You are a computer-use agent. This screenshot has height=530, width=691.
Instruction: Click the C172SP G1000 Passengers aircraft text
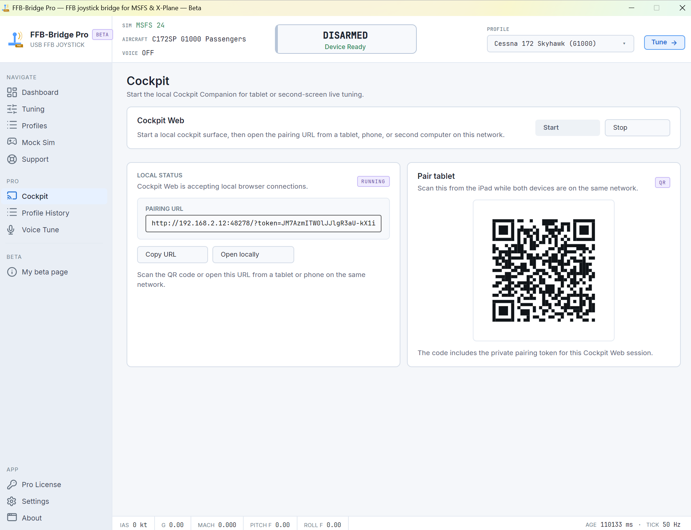(199, 39)
